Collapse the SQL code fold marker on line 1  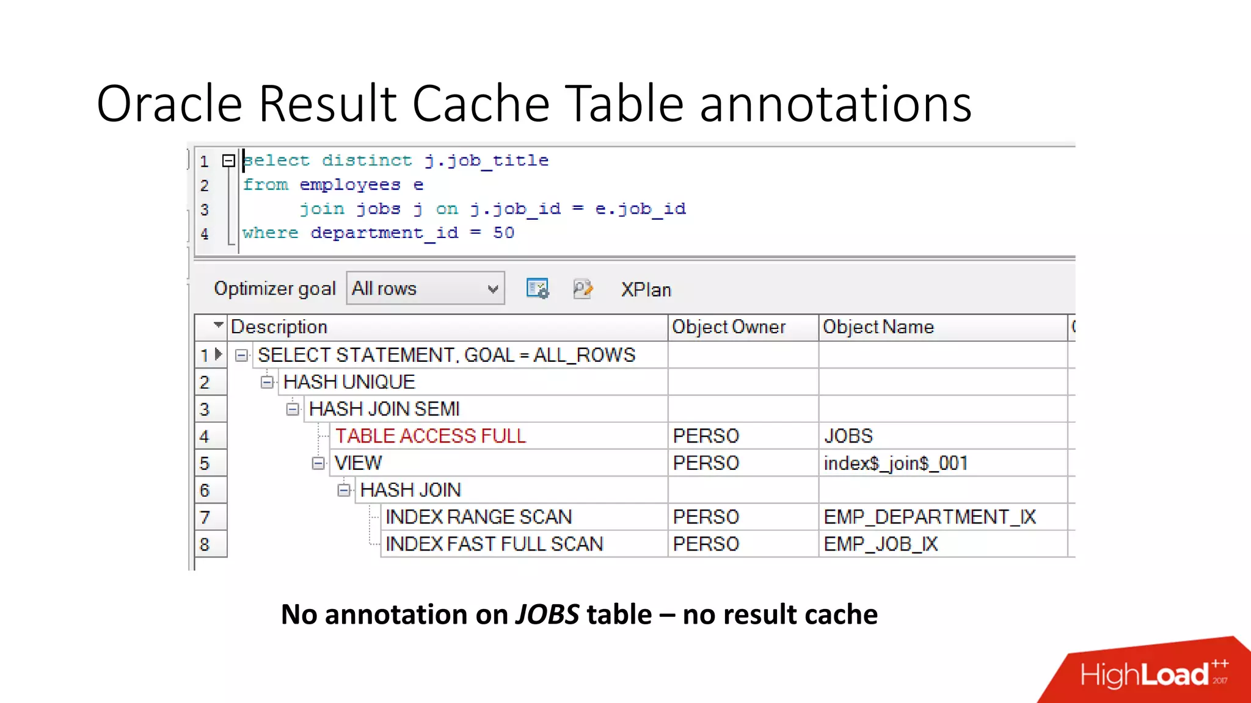228,160
